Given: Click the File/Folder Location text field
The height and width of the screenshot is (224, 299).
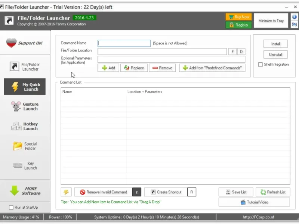Looking at the screenshot, I should click(162, 52).
